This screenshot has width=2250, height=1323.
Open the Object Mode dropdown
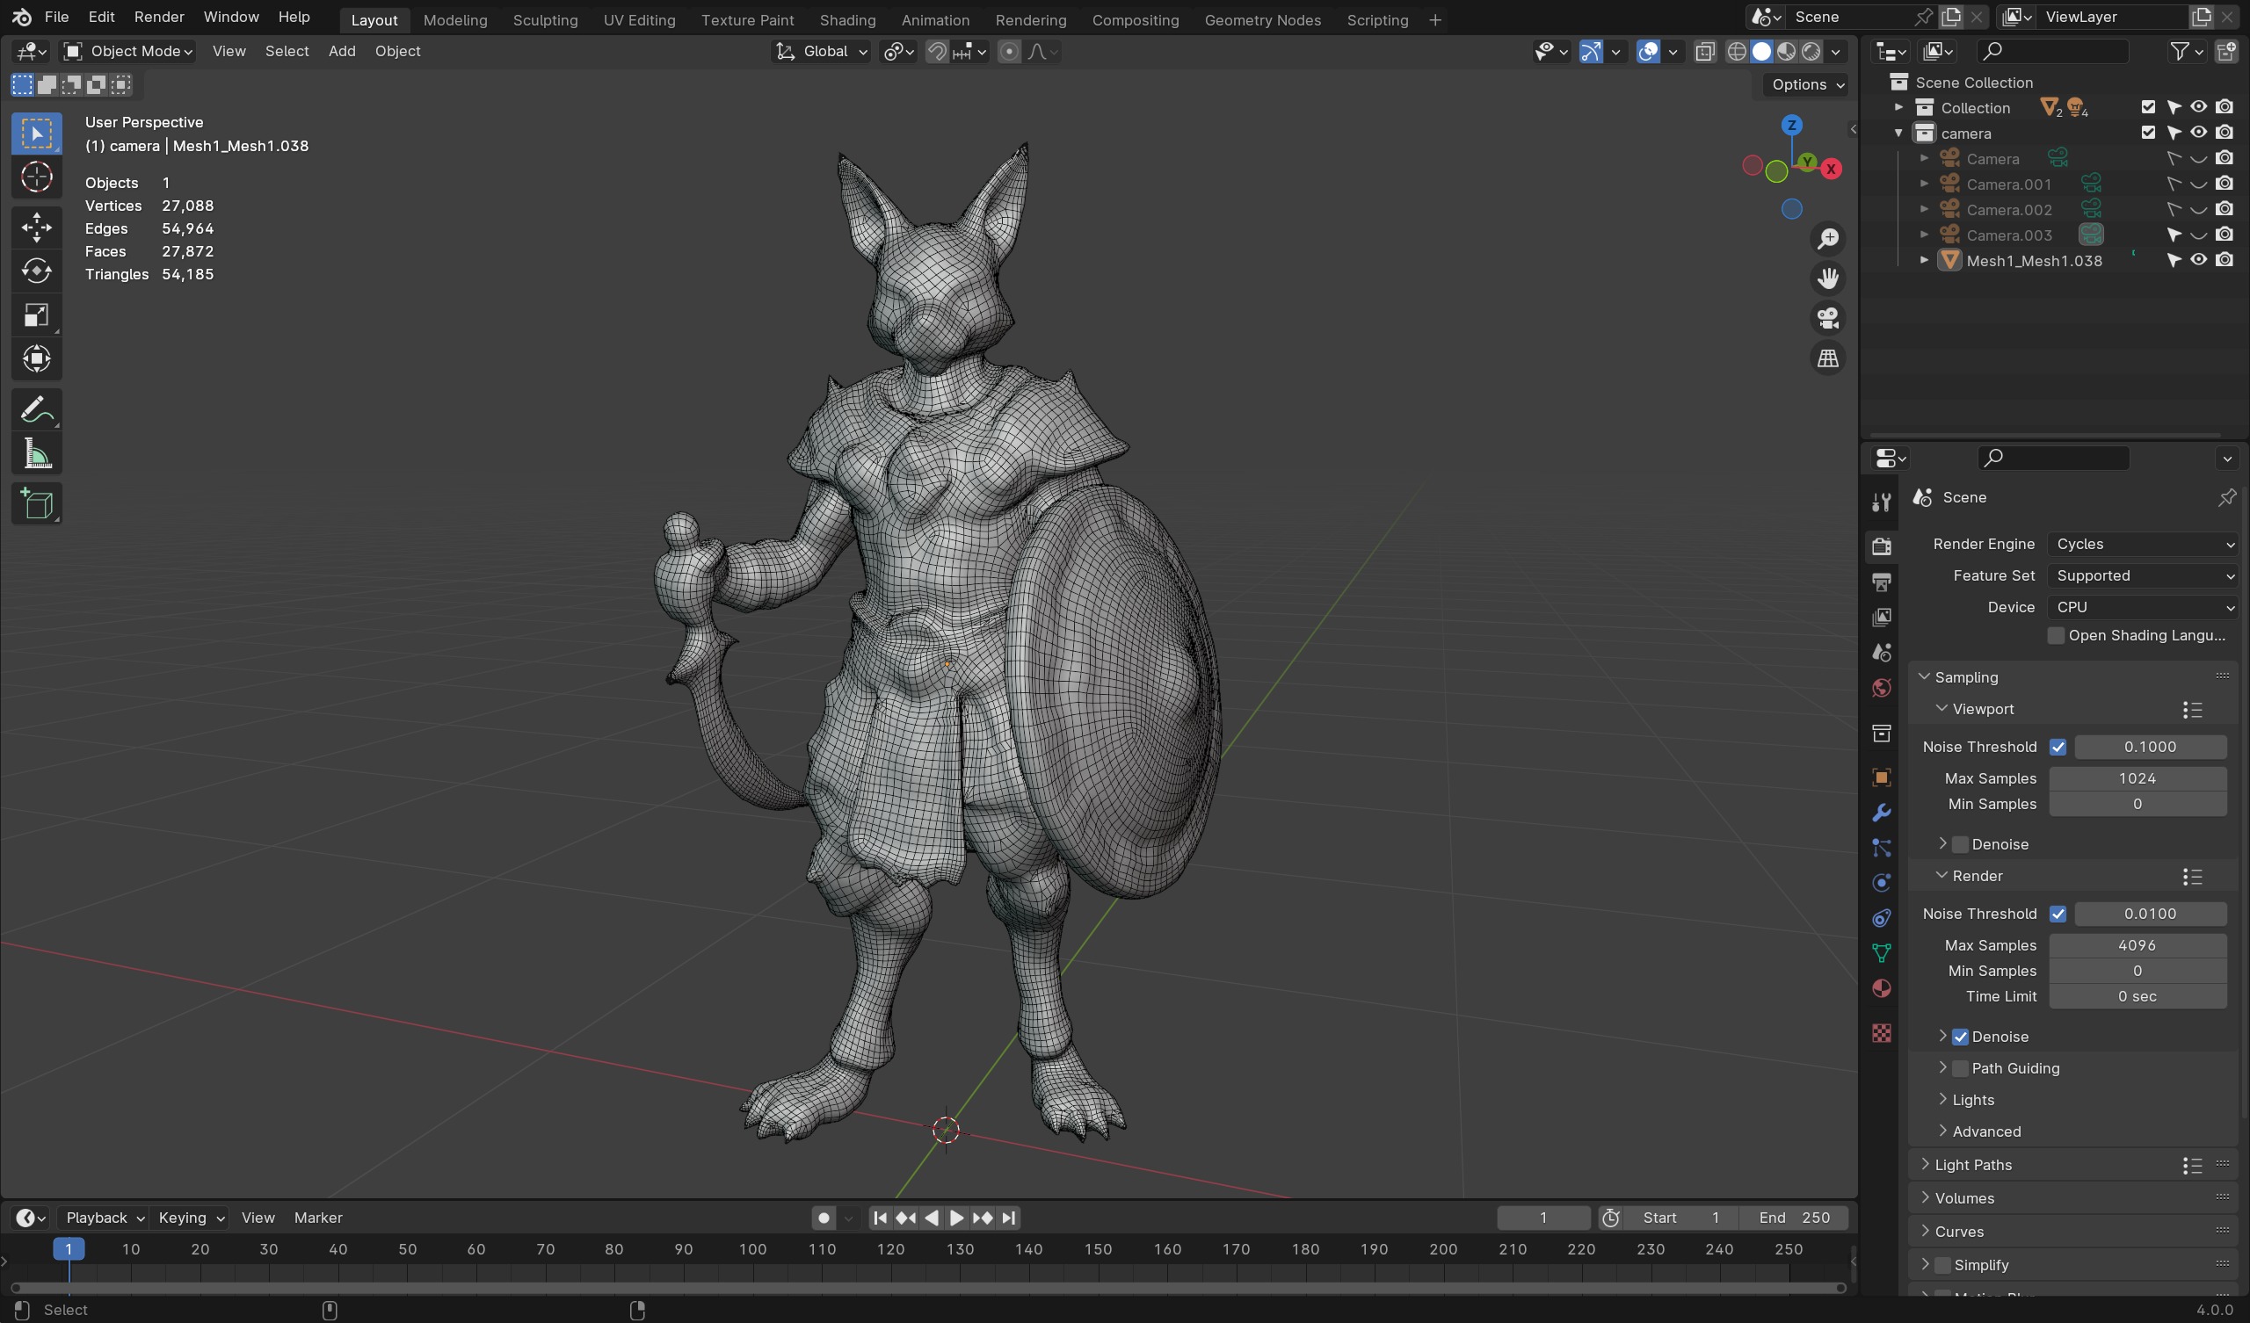128,52
